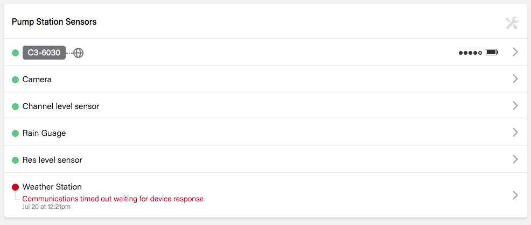Click the Pump Station Sensors heading

pyautogui.click(x=54, y=22)
